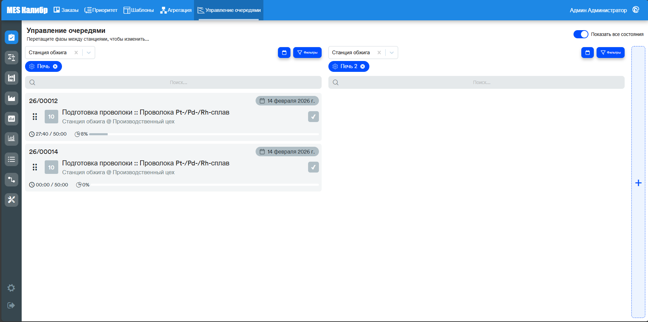Go to Шаблоны tab

[138, 10]
